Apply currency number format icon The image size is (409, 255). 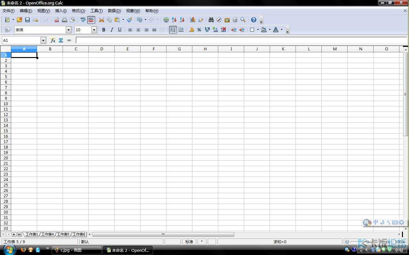(x=191, y=30)
